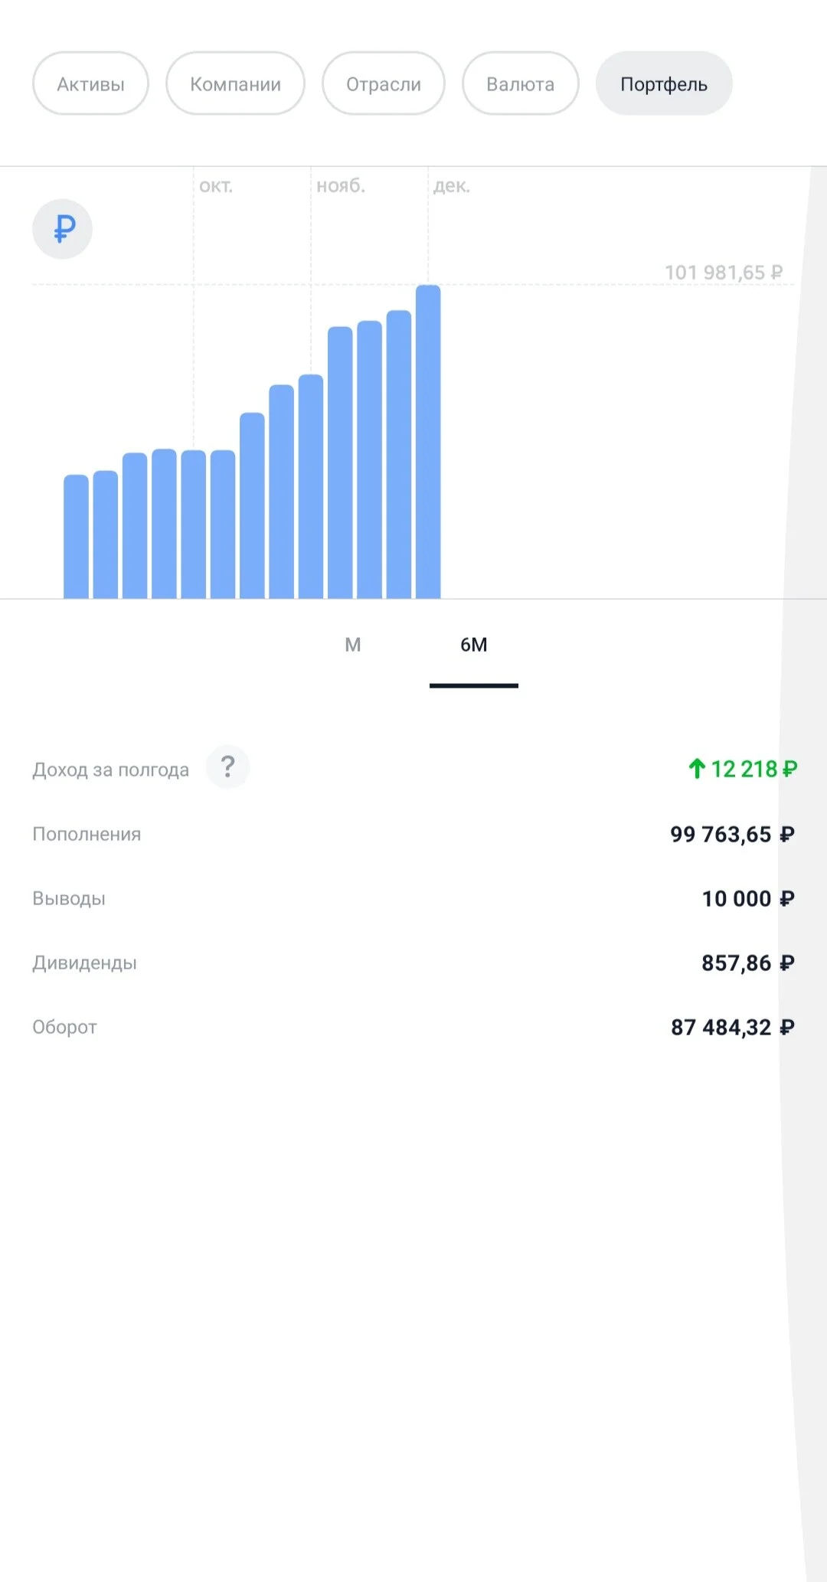The height and width of the screenshot is (1582, 827).
Task: Switch chart period to М
Action: click(x=352, y=645)
